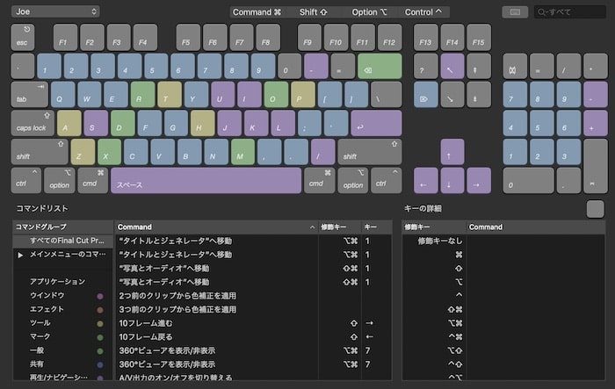Expand the メインメニューのコマ… group
Image resolution: width=615 pixels, height=389 pixels.
(20, 255)
